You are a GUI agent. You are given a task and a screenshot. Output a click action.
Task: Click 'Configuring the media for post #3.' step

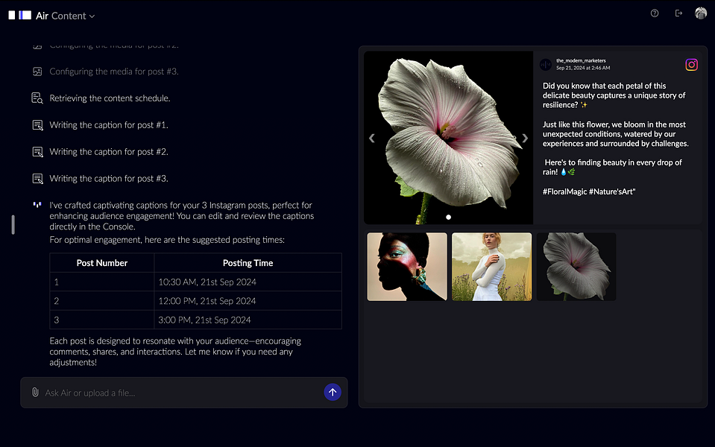coord(114,72)
